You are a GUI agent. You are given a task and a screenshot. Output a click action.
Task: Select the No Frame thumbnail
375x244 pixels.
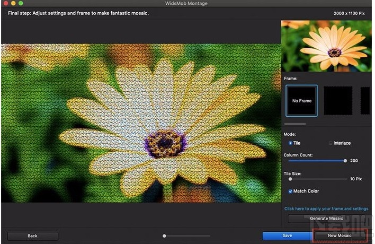[301, 101]
